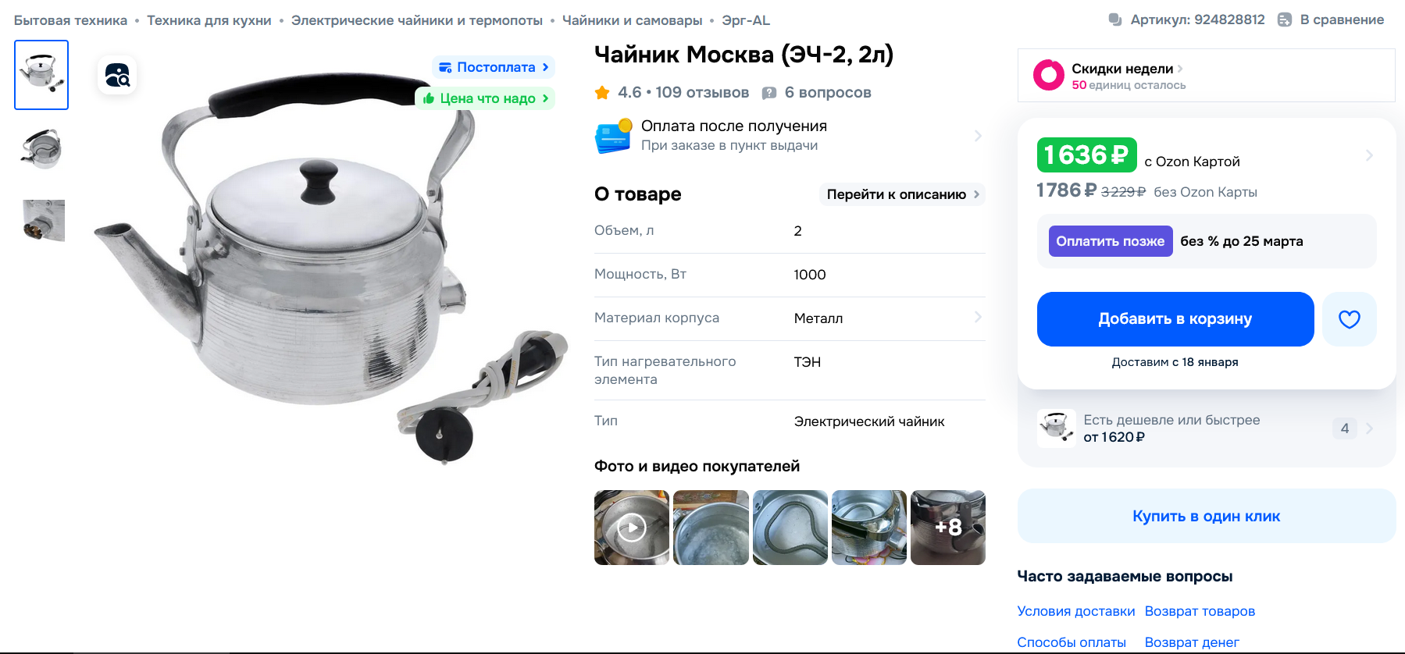Click the visual search icon on product image

[x=117, y=75]
